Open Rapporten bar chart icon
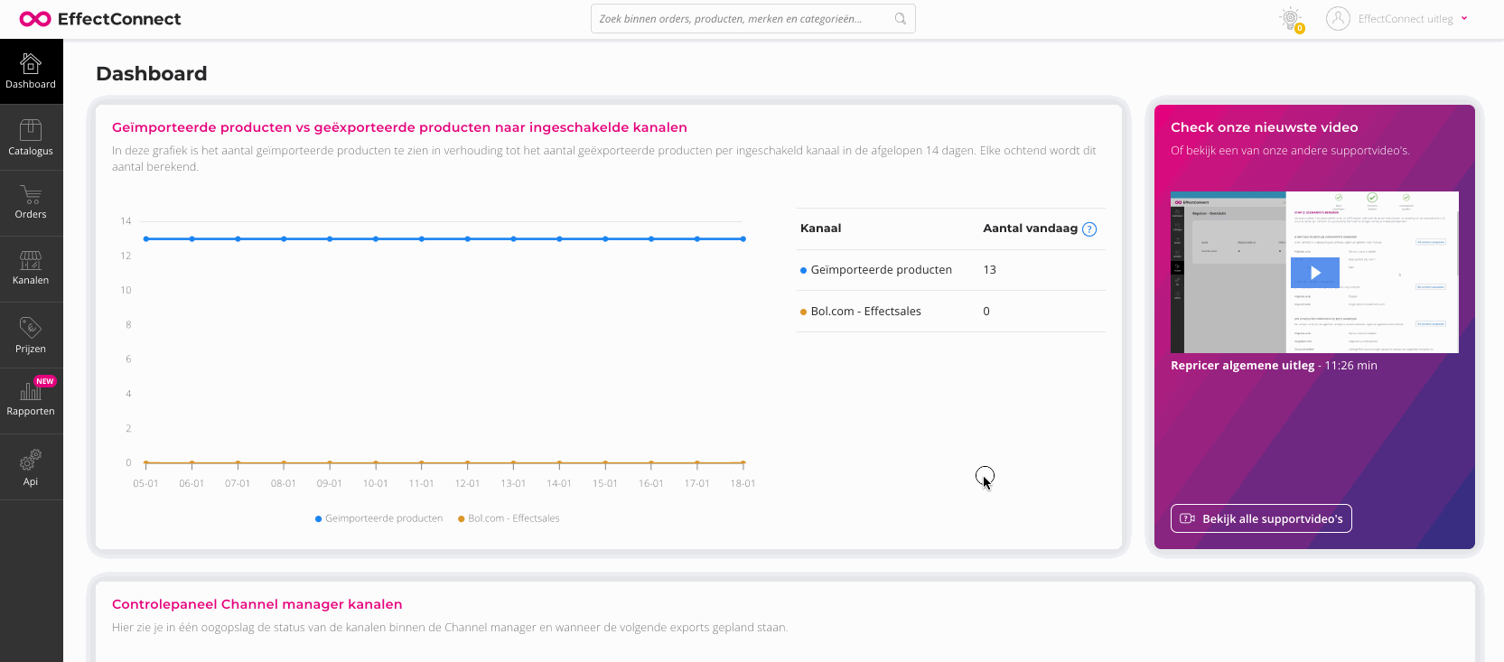Screen dimensions: 1504x662 click(31, 392)
